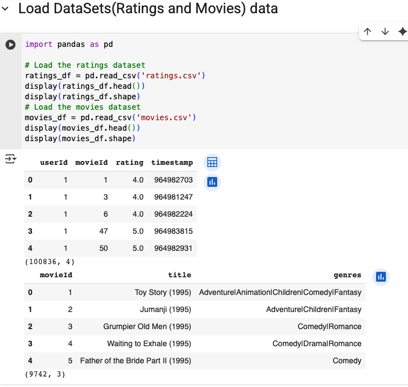
Task: Collapse the Load DataSets section chevron
Action: 5,9
